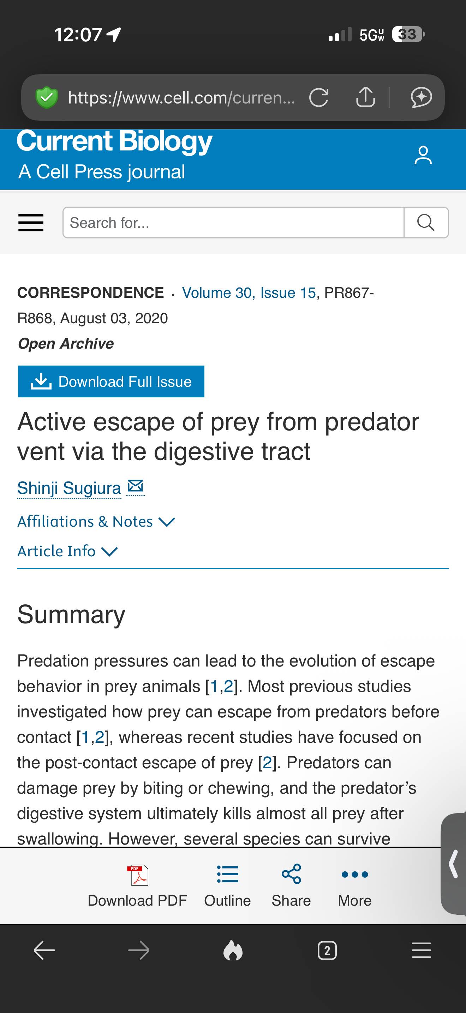Screen dimensions: 466x1013
Task: Open the tabs switcher showing 2
Action: (327, 951)
